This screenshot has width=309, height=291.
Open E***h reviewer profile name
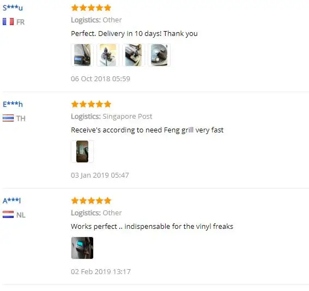pyautogui.click(x=13, y=104)
